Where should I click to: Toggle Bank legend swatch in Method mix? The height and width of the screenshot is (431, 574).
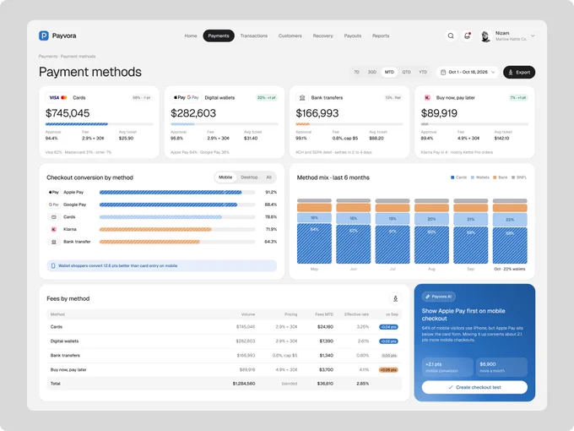[x=495, y=177]
